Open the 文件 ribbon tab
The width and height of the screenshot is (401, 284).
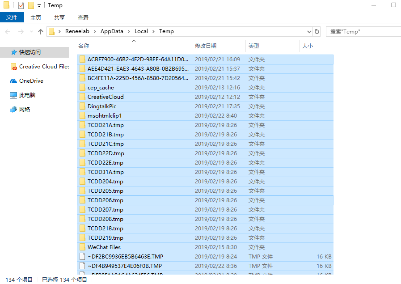(12, 17)
